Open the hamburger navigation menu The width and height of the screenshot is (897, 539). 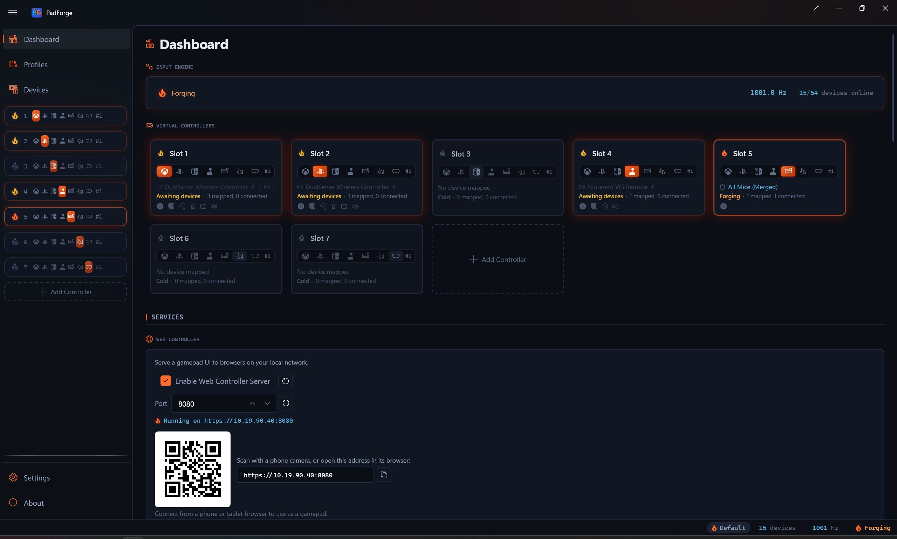point(13,13)
